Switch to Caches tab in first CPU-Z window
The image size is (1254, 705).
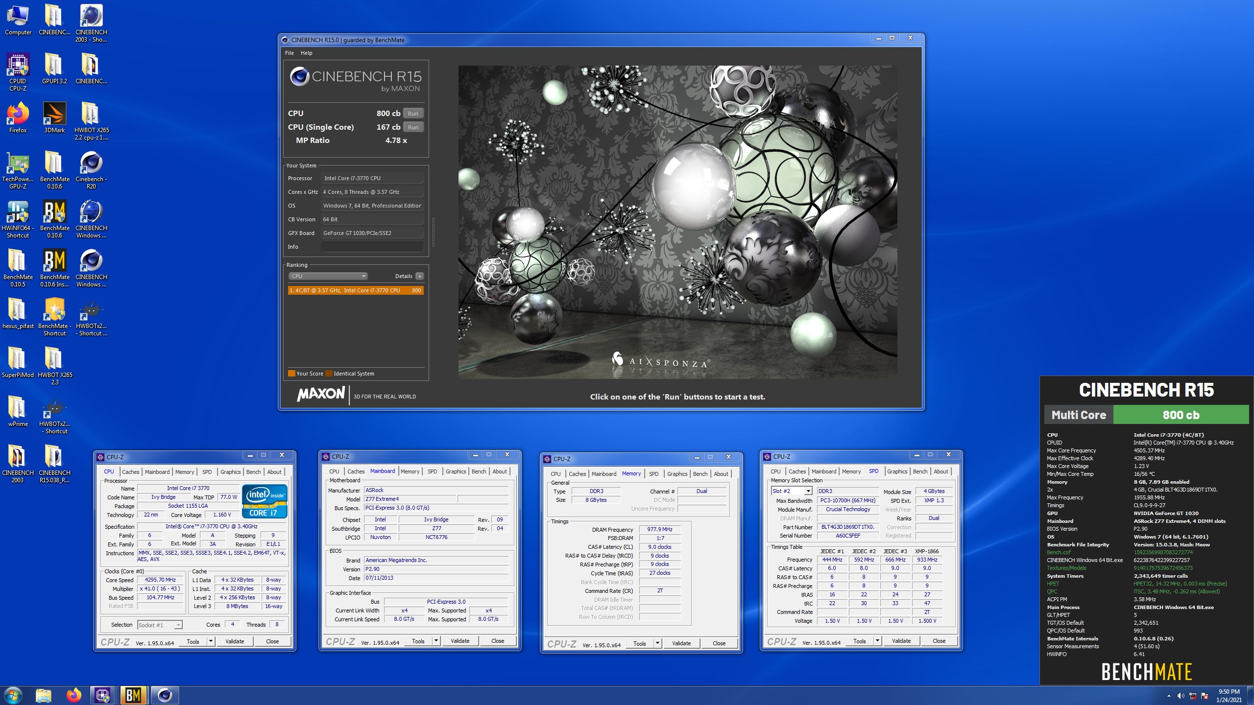(130, 472)
